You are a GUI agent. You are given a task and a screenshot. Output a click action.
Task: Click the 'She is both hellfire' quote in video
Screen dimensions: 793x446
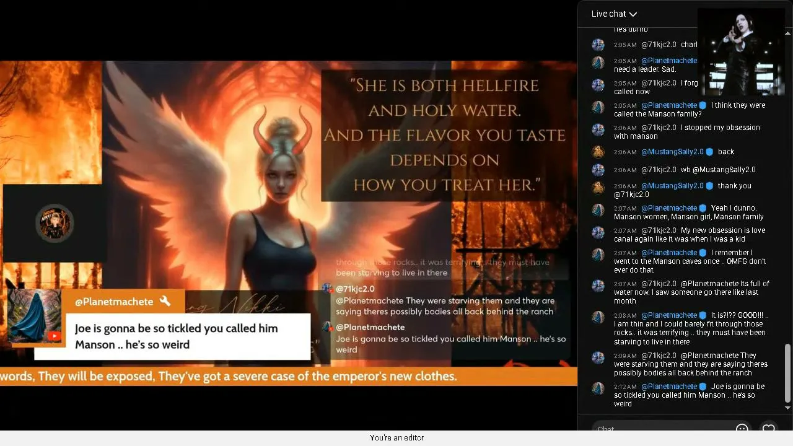445,135
